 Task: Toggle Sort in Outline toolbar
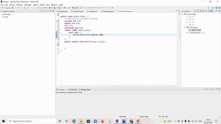(198, 11)
